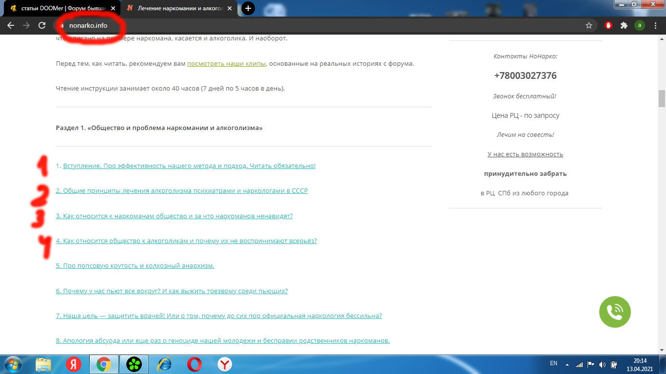Click the green phone call button
This screenshot has width=666, height=374.
[x=615, y=312]
